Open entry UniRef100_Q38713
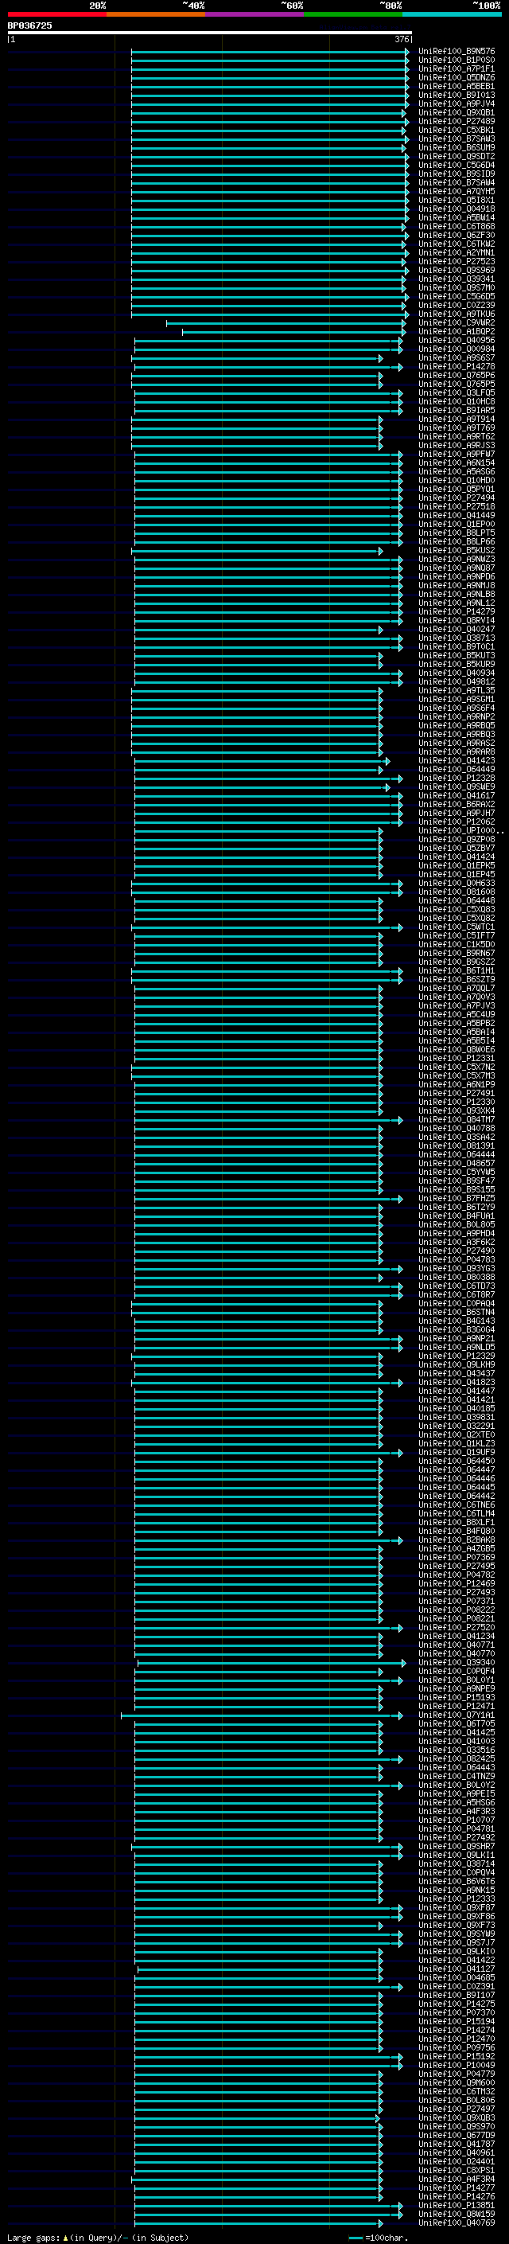509x2244 pixels. click(457, 638)
